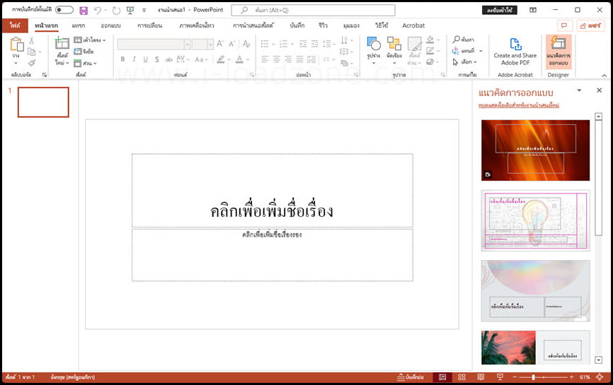Open the Replace dropdown arrow
The height and width of the screenshot is (385, 613).
point(481,51)
